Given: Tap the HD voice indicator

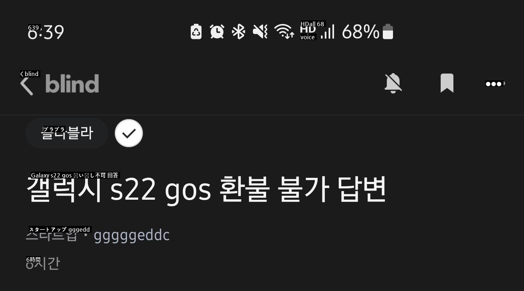Looking at the screenshot, I should pos(308,31).
